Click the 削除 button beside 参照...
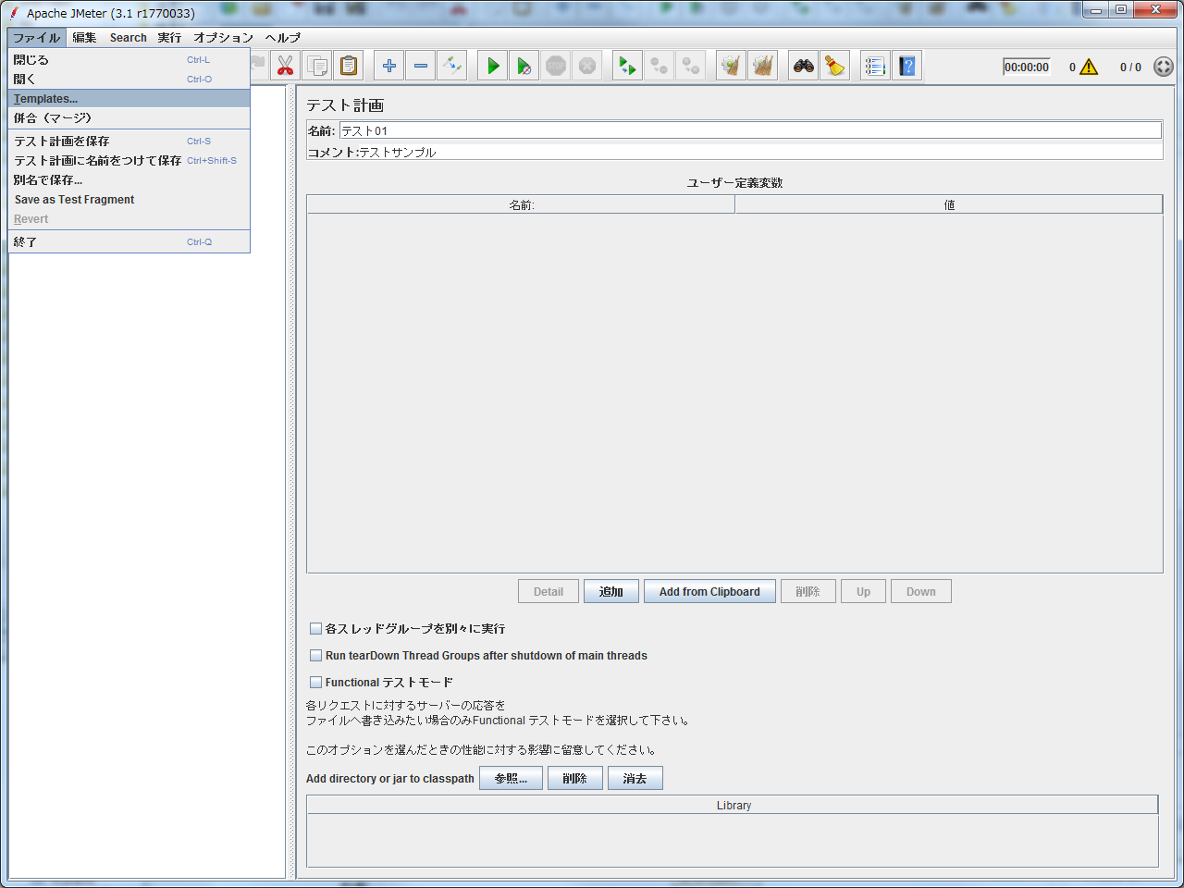 [575, 779]
